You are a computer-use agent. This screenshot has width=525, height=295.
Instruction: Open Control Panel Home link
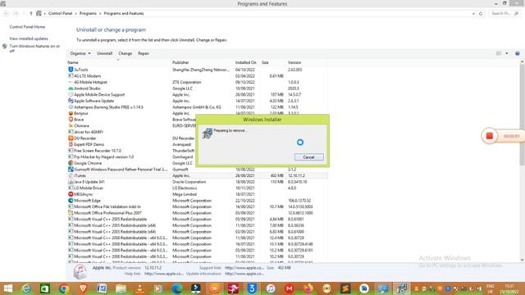(27, 27)
